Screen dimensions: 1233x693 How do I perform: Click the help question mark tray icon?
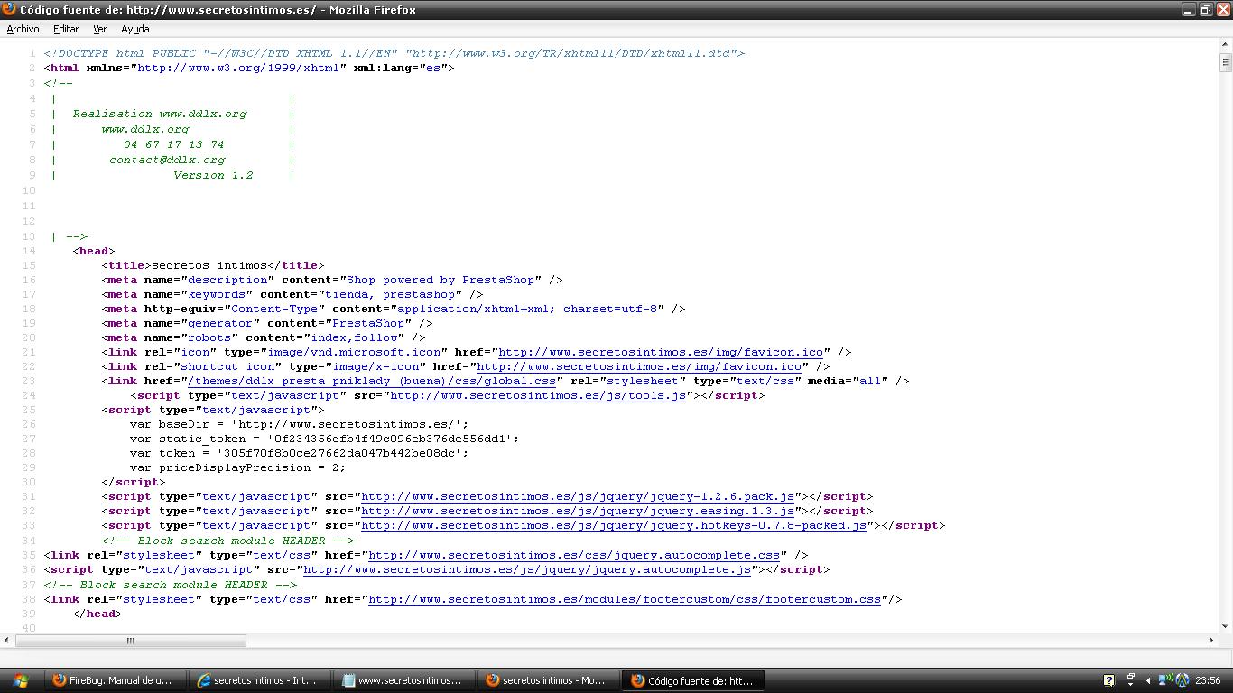coord(1108,680)
